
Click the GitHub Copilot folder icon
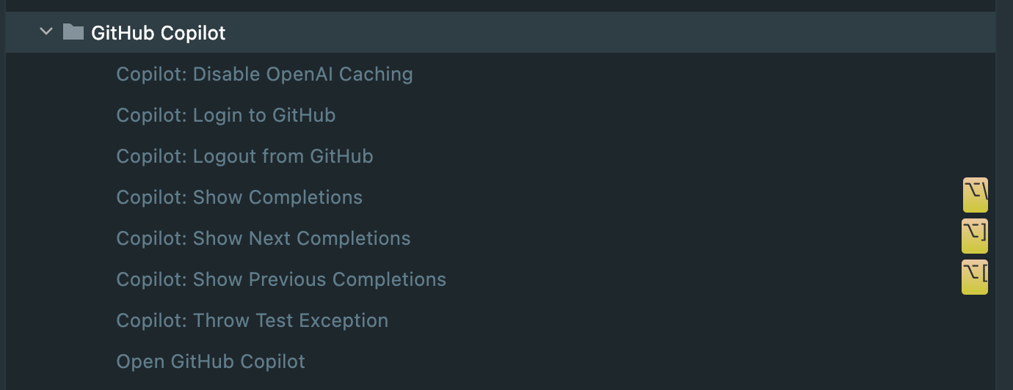coord(73,32)
